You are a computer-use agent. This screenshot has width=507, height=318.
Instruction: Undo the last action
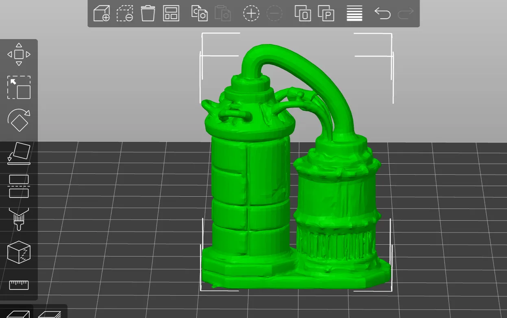tap(381, 13)
